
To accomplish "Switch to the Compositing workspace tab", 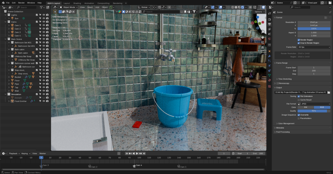I will point(103,3).
